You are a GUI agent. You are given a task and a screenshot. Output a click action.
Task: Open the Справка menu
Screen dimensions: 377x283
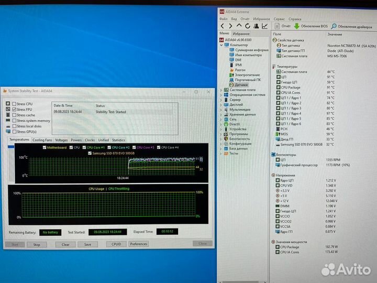(x=295, y=19)
